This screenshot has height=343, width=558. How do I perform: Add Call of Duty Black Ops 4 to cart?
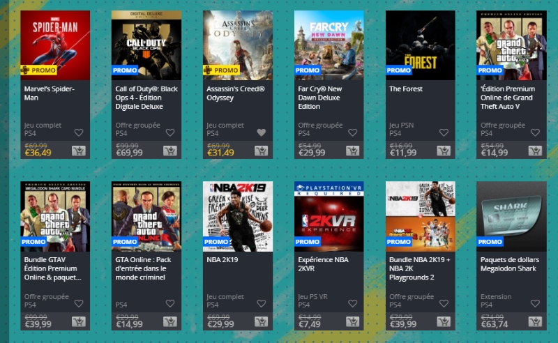[170, 151]
